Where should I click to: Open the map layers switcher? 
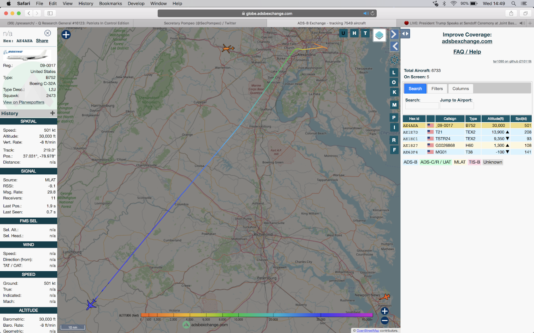pyautogui.click(x=380, y=35)
